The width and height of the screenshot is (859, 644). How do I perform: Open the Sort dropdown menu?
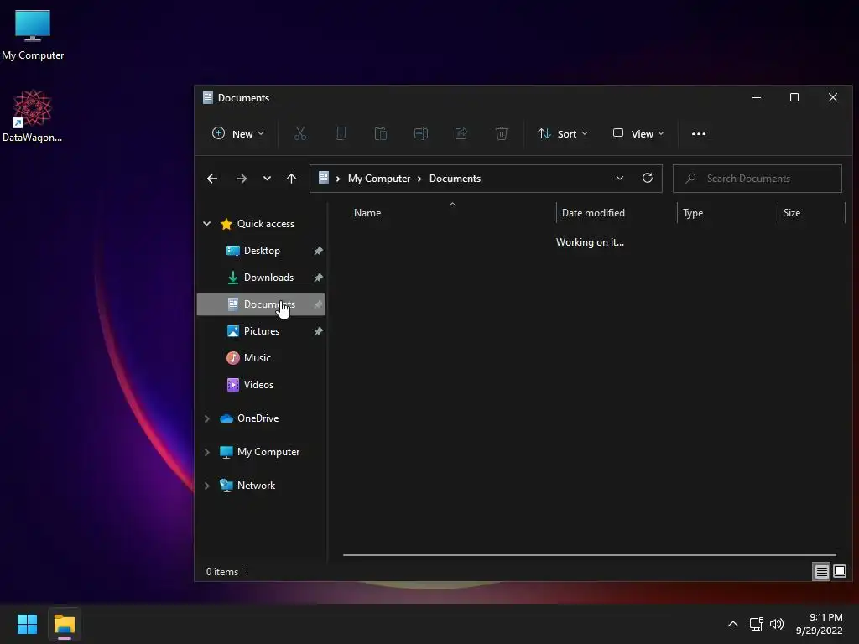563,133
